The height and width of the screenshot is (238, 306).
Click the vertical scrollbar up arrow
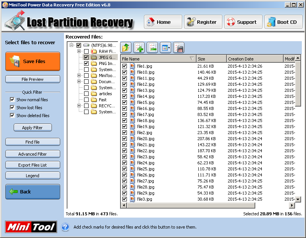298,58
